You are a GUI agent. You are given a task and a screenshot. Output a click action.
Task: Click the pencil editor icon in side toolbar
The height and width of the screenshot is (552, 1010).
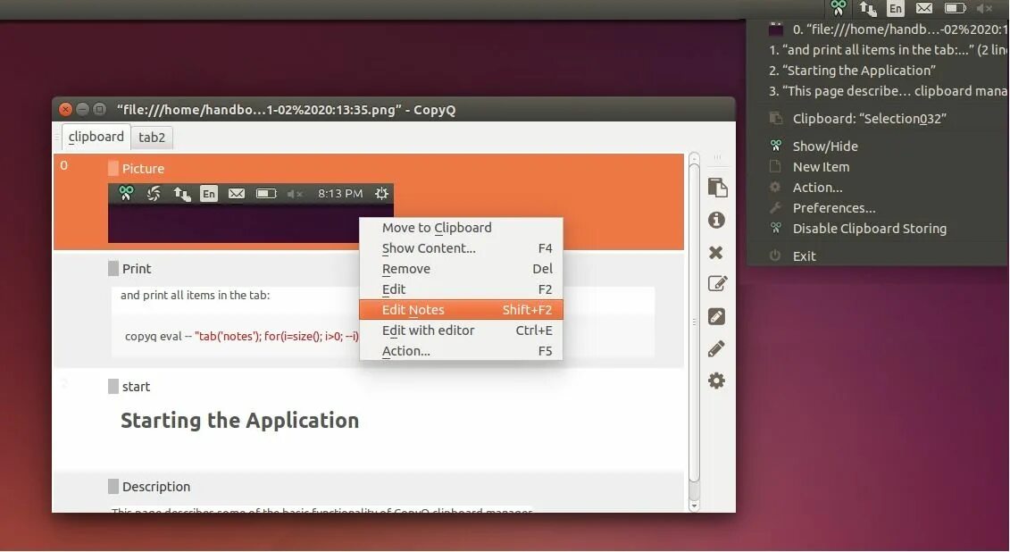click(x=716, y=348)
